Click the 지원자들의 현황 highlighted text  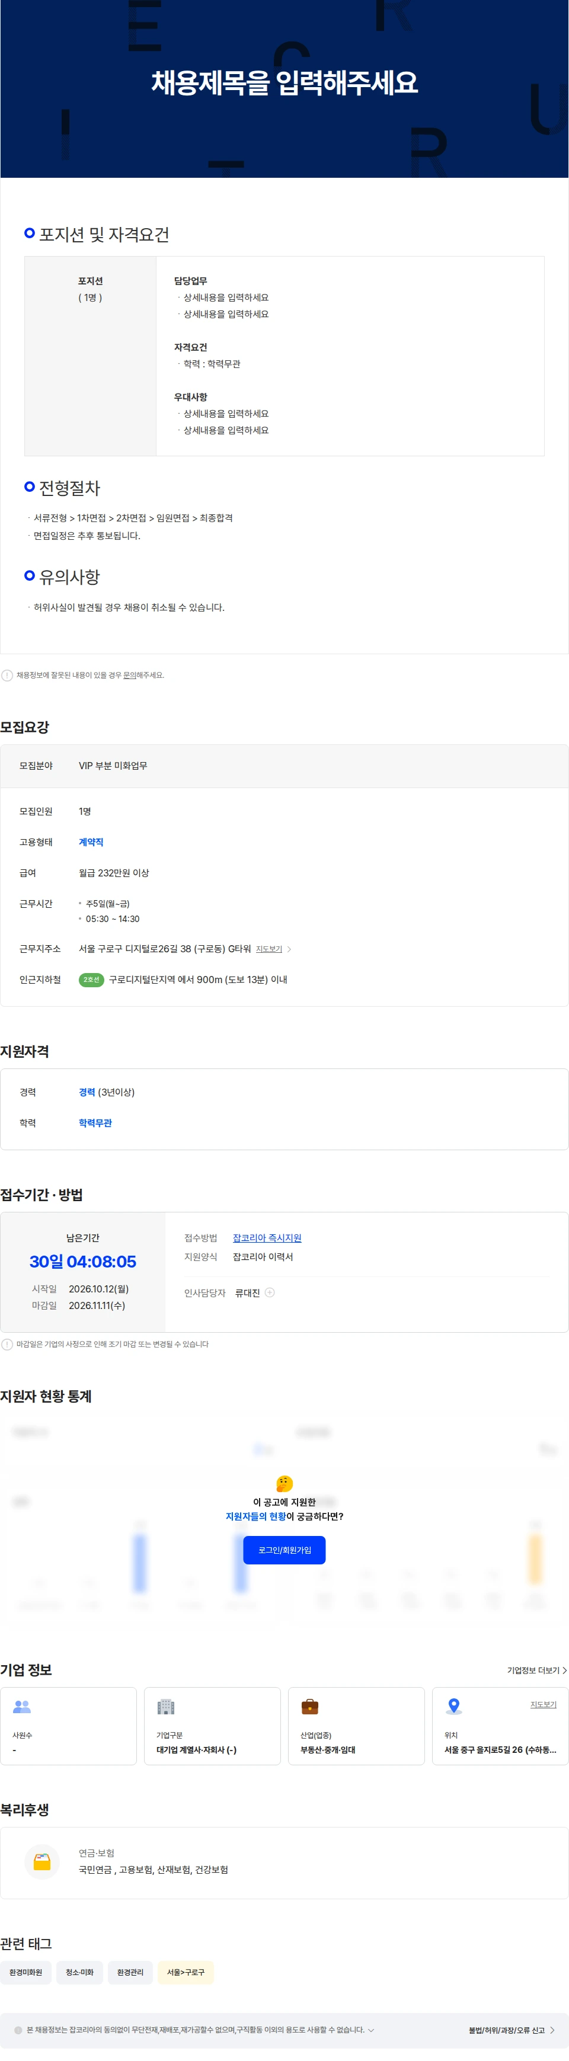point(255,1516)
